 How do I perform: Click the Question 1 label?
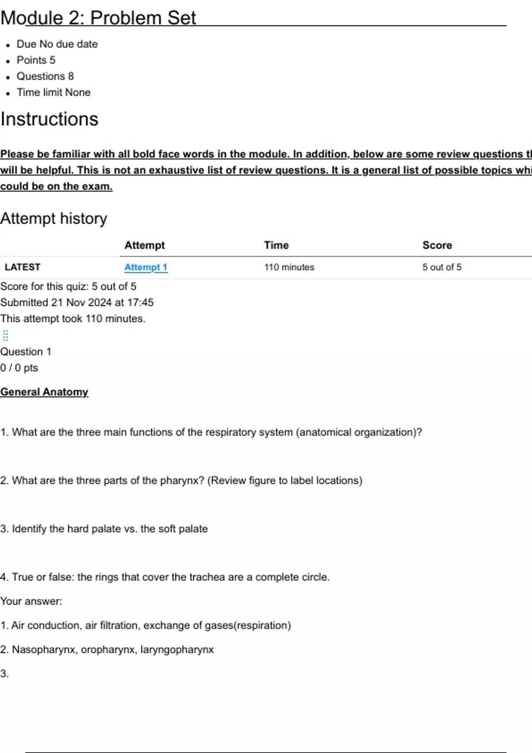click(x=26, y=352)
